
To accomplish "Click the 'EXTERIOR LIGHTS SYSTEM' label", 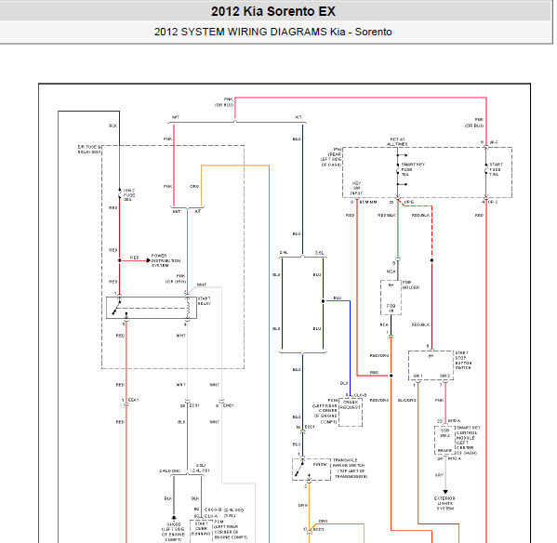I will pyautogui.click(x=444, y=503).
